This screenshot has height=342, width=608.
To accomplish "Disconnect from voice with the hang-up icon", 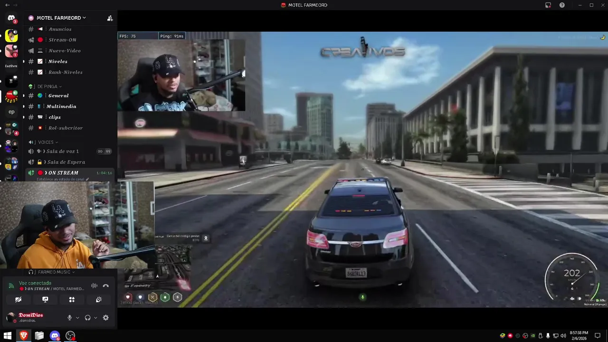I will [105, 285].
